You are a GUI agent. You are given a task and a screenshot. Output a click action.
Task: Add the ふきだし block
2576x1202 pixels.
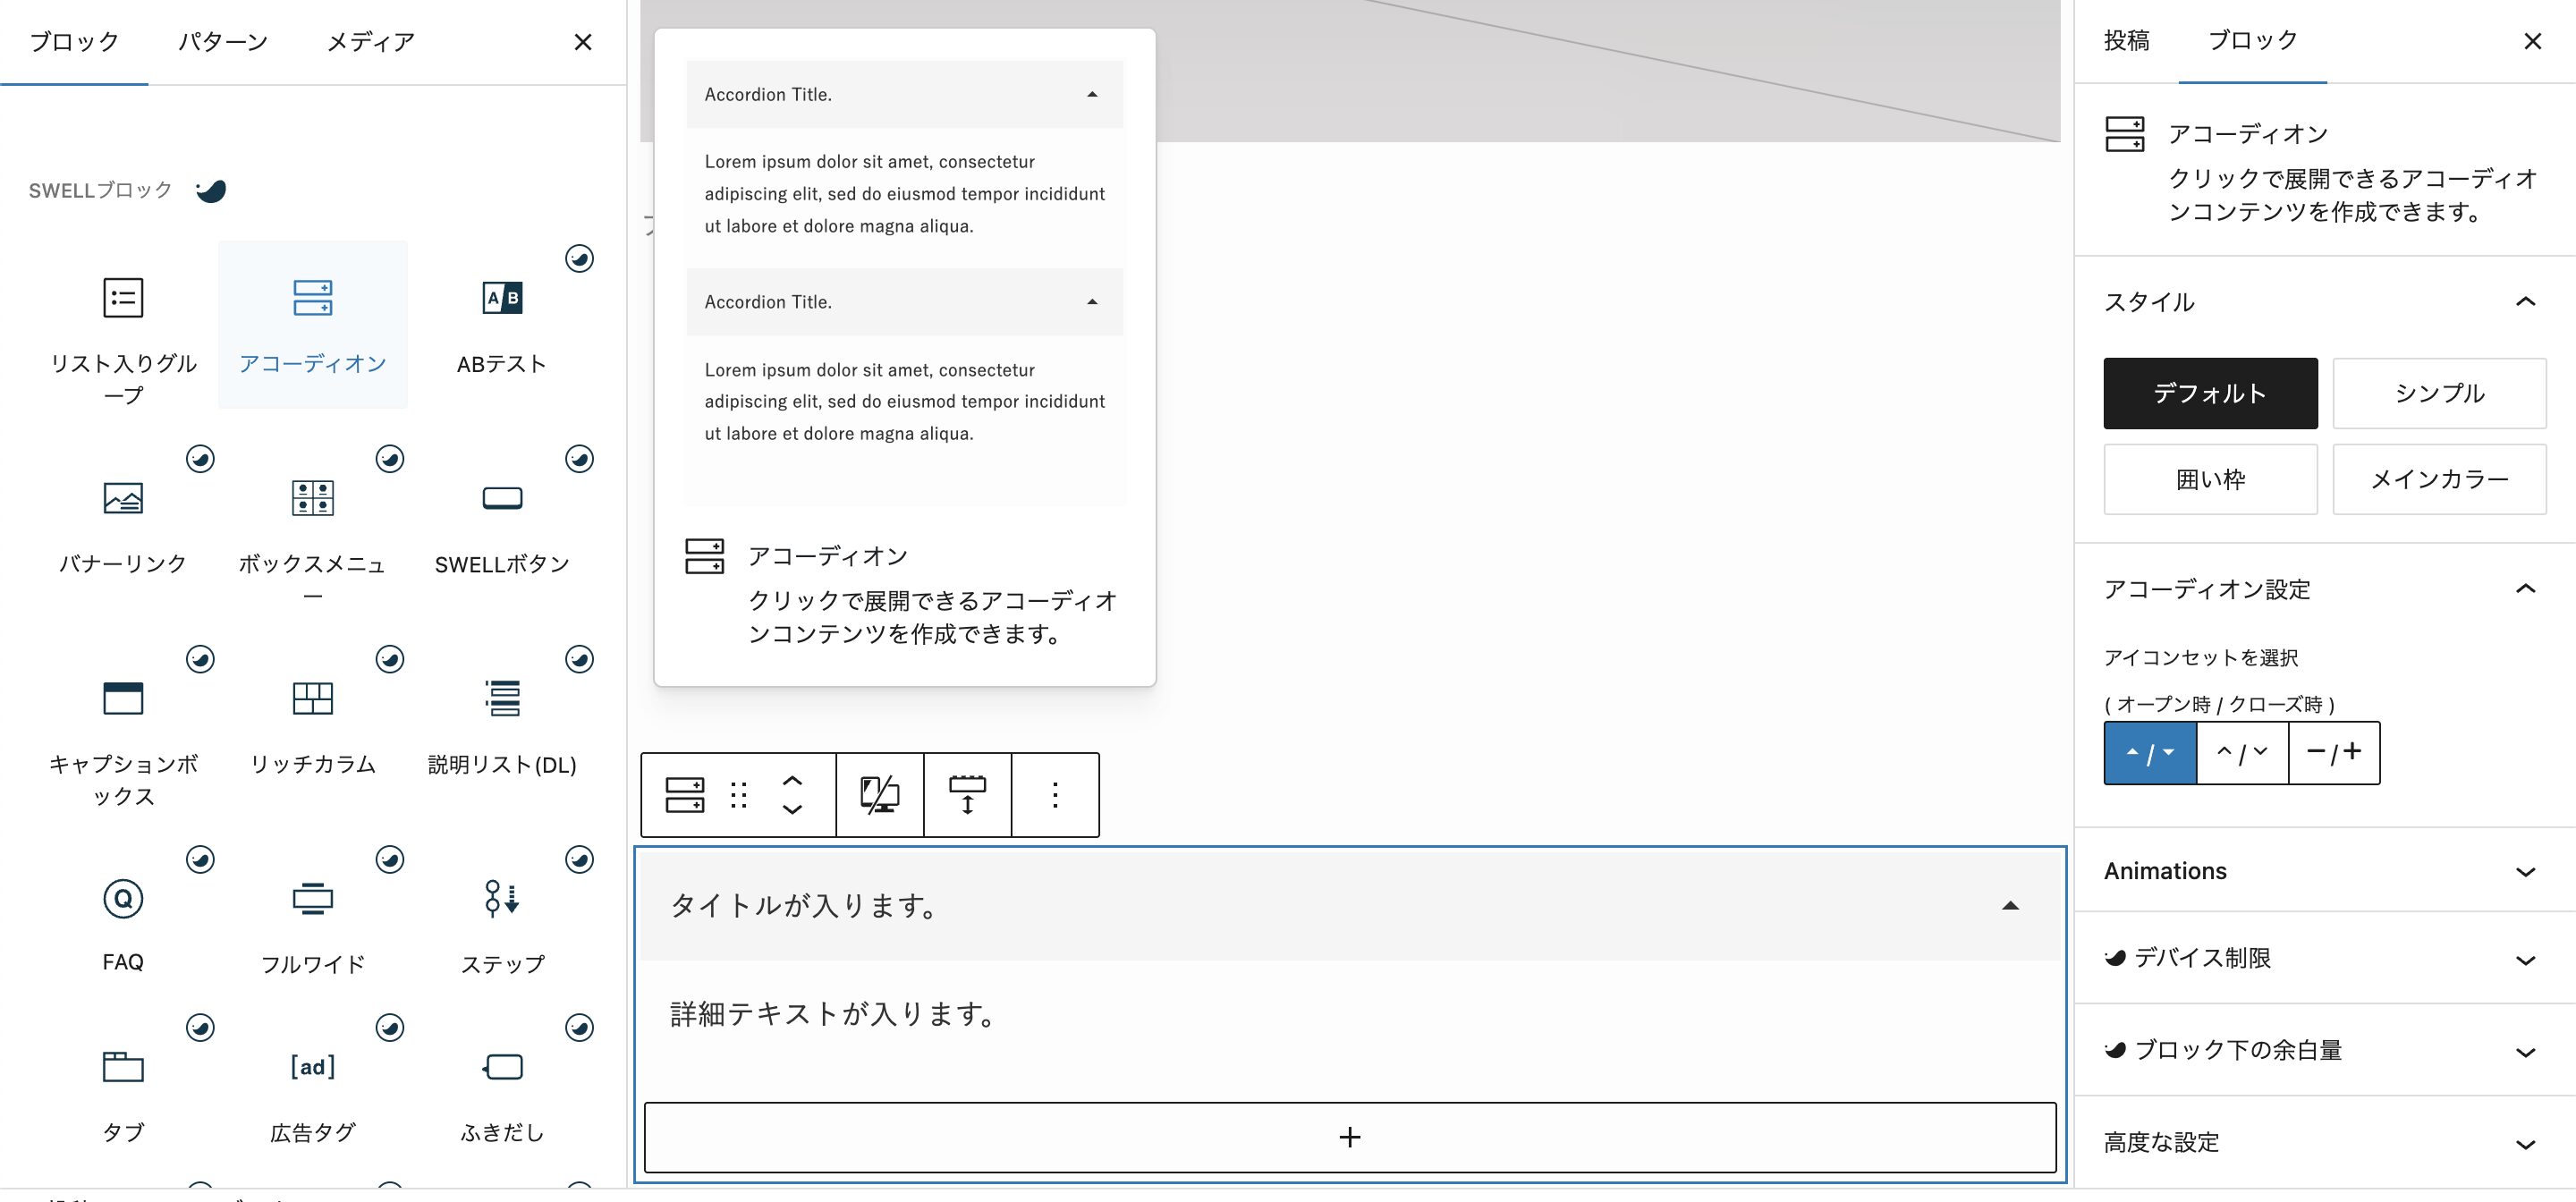(x=502, y=1067)
